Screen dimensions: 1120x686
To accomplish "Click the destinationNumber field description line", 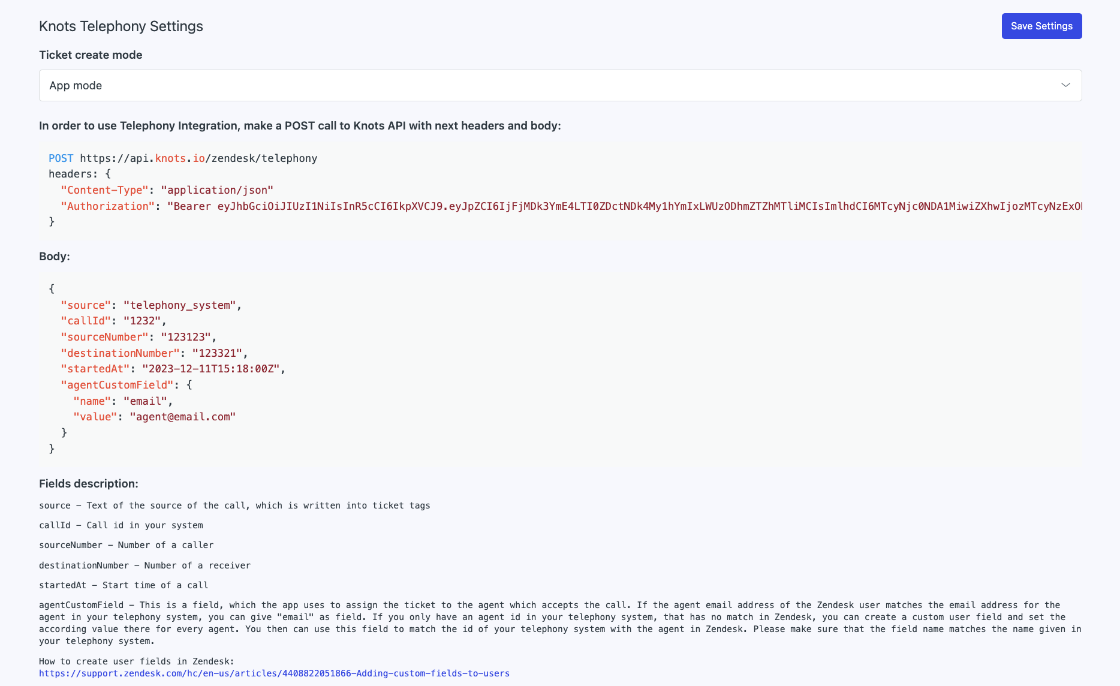I will (x=145, y=565).
